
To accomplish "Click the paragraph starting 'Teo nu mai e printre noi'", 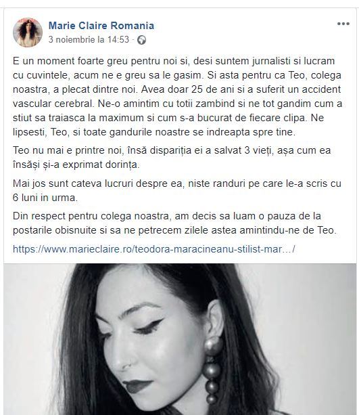I will 172,158.
